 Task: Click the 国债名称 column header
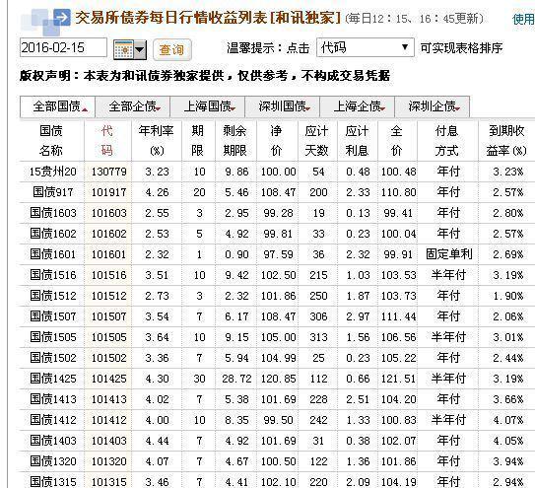coord(51,140)
